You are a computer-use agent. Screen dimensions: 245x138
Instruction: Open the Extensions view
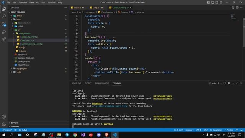[4, 39]
